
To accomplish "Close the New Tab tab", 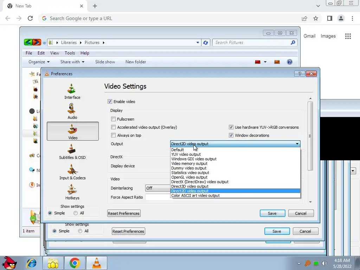I will click(x=82, y=6).
